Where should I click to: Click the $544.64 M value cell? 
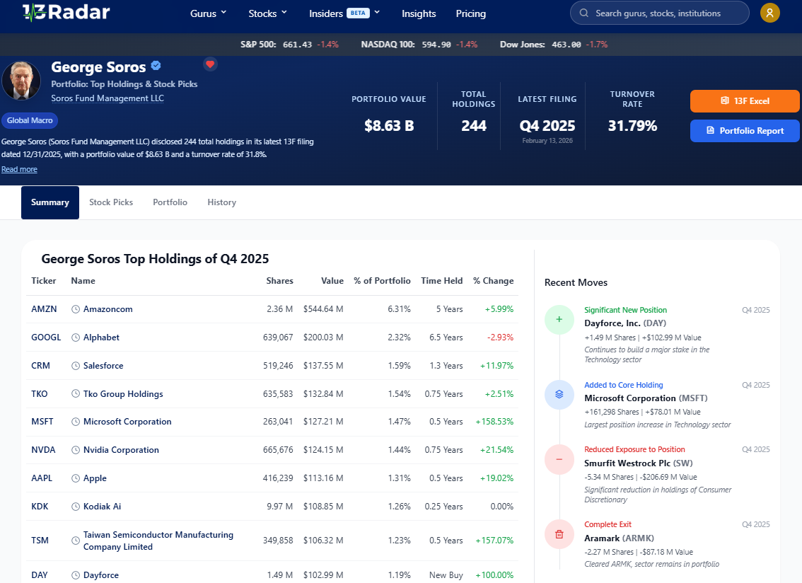point(322,309)
